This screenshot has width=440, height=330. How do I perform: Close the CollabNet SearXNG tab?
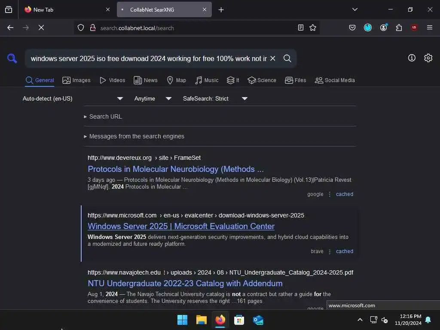[x=205, y=9]
